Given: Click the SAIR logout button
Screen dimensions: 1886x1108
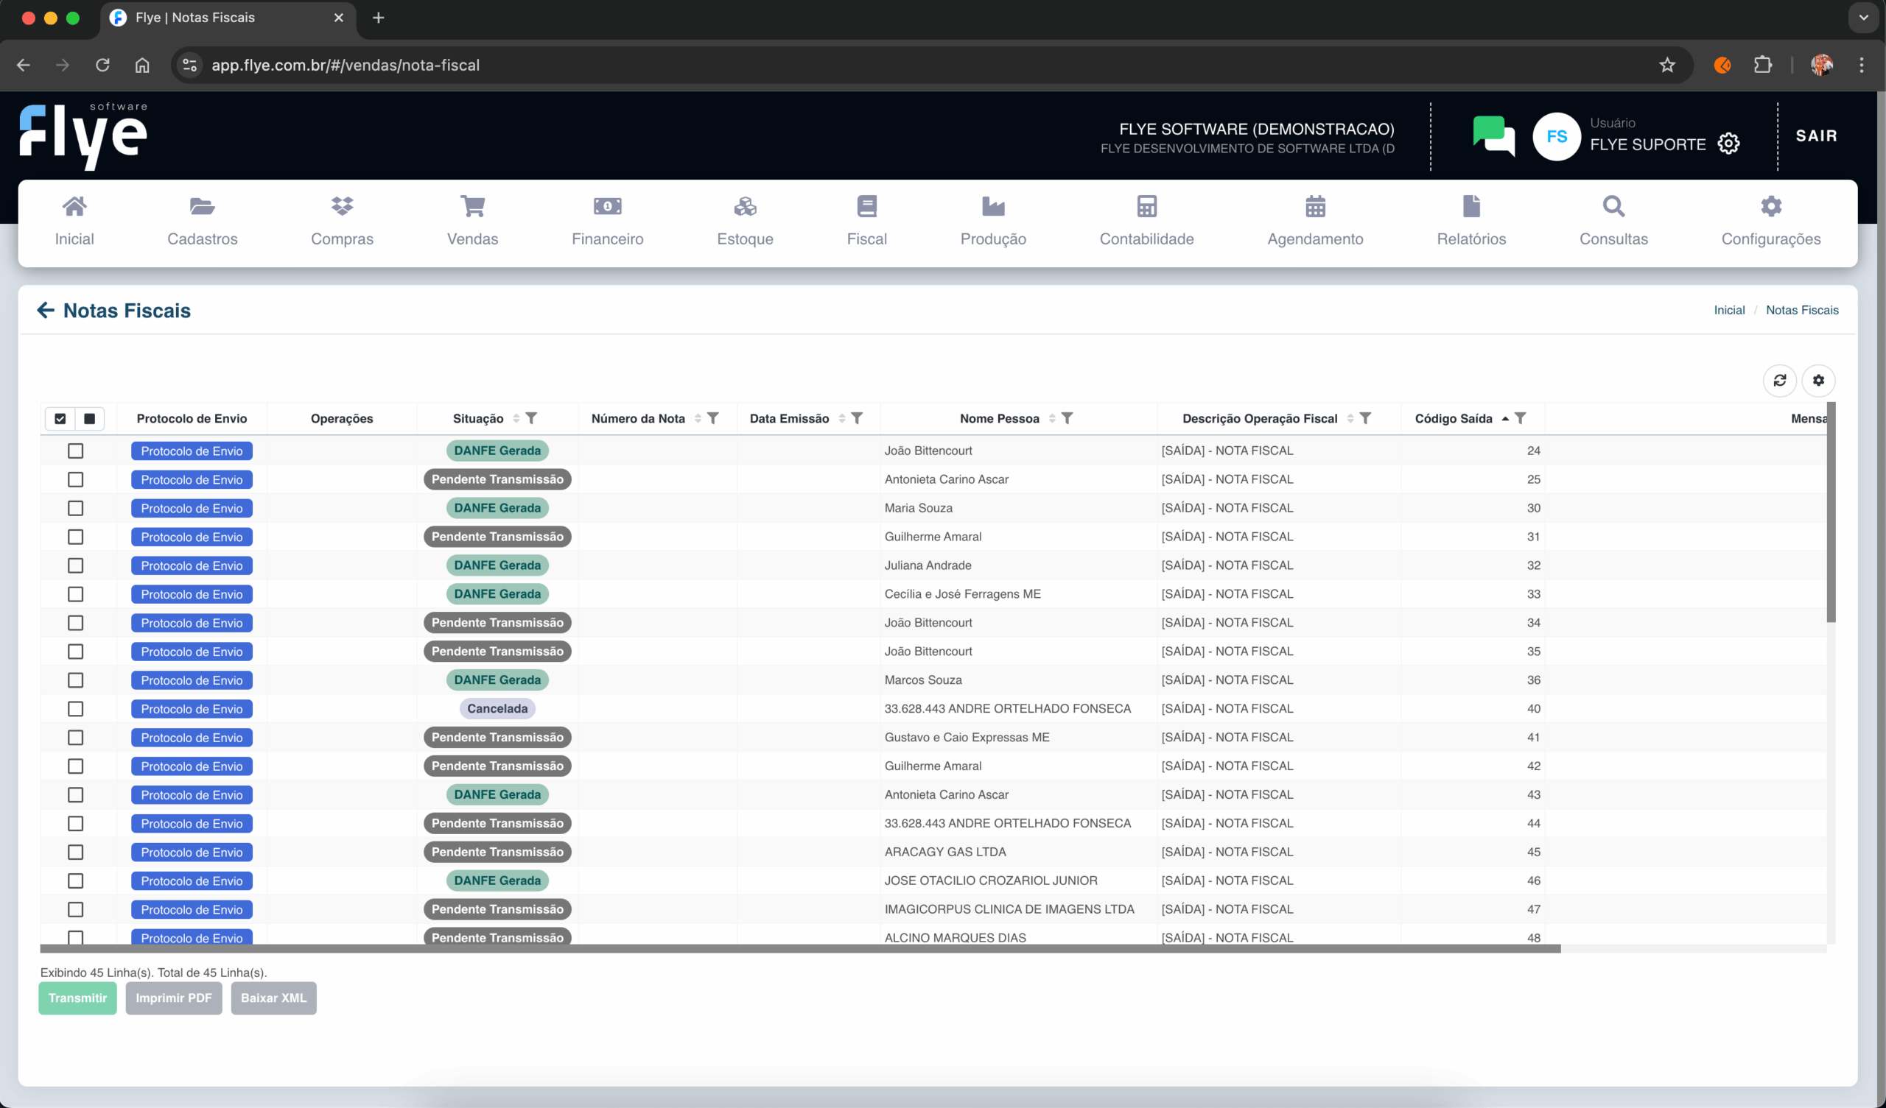Looking at the screenshot, I should [1817, 135].
